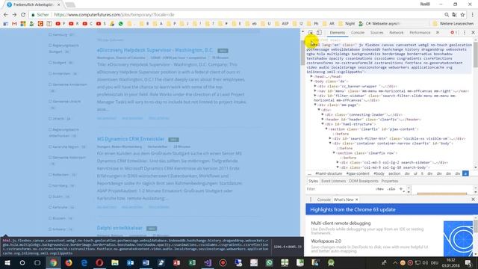The width and height of the screenshot is (478, 269).
Task: Go forward with the browser forward arrow
Action: pyautogui.click(x=14, y=15)
